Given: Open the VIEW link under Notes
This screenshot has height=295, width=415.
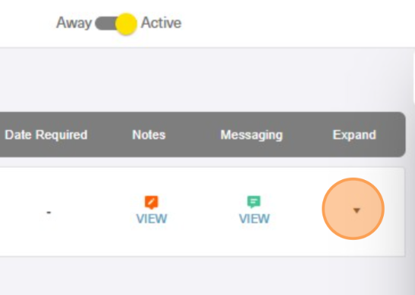Looking at the screenshot, I should [x=152, y=219].
